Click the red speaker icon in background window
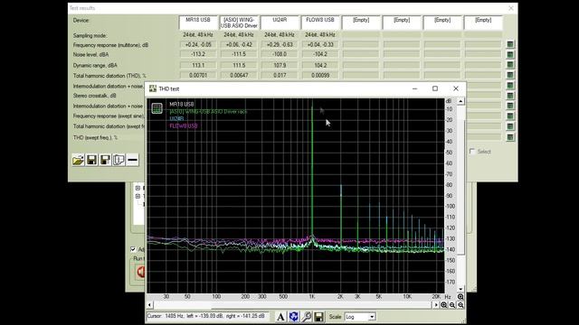 click(140, 272)
